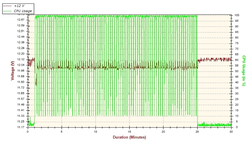Select the 12.12 voltage tick label

click(21, 60)
